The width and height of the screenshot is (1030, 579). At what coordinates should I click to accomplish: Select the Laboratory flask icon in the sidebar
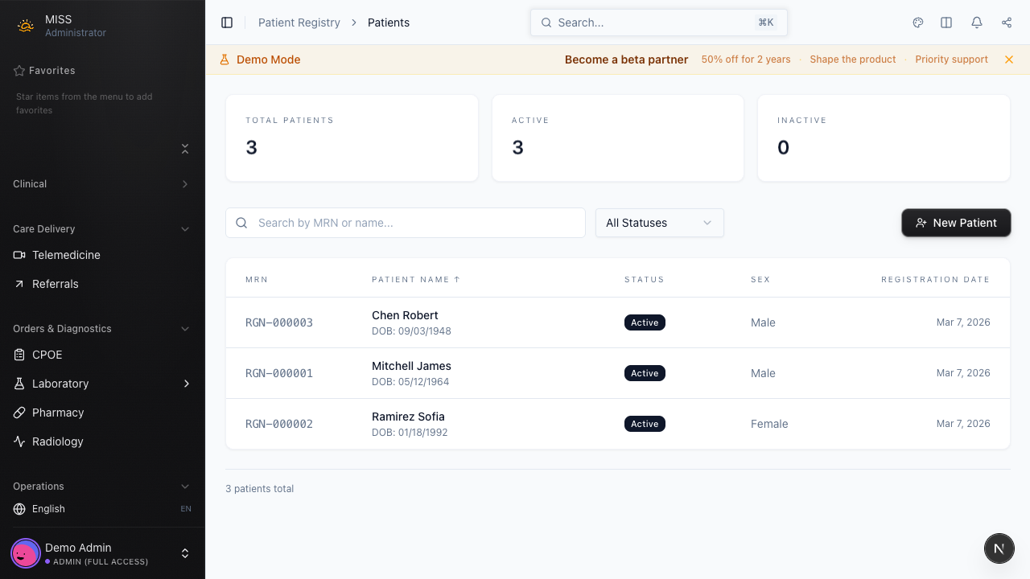(x=18, y=384)
